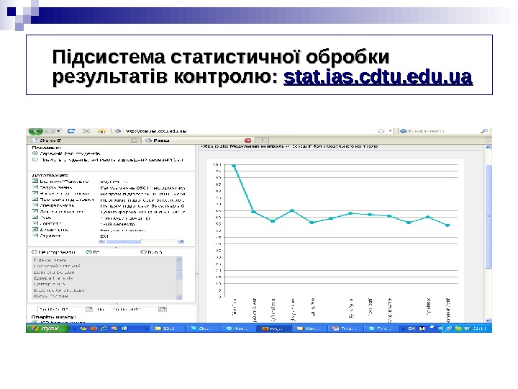Viewport: 518px width, 389px height.
Task: Click the page vertical scrollbar up arrow
Action: [489, 147]
